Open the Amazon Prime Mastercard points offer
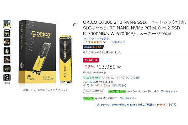 click(x=136, y=105)
